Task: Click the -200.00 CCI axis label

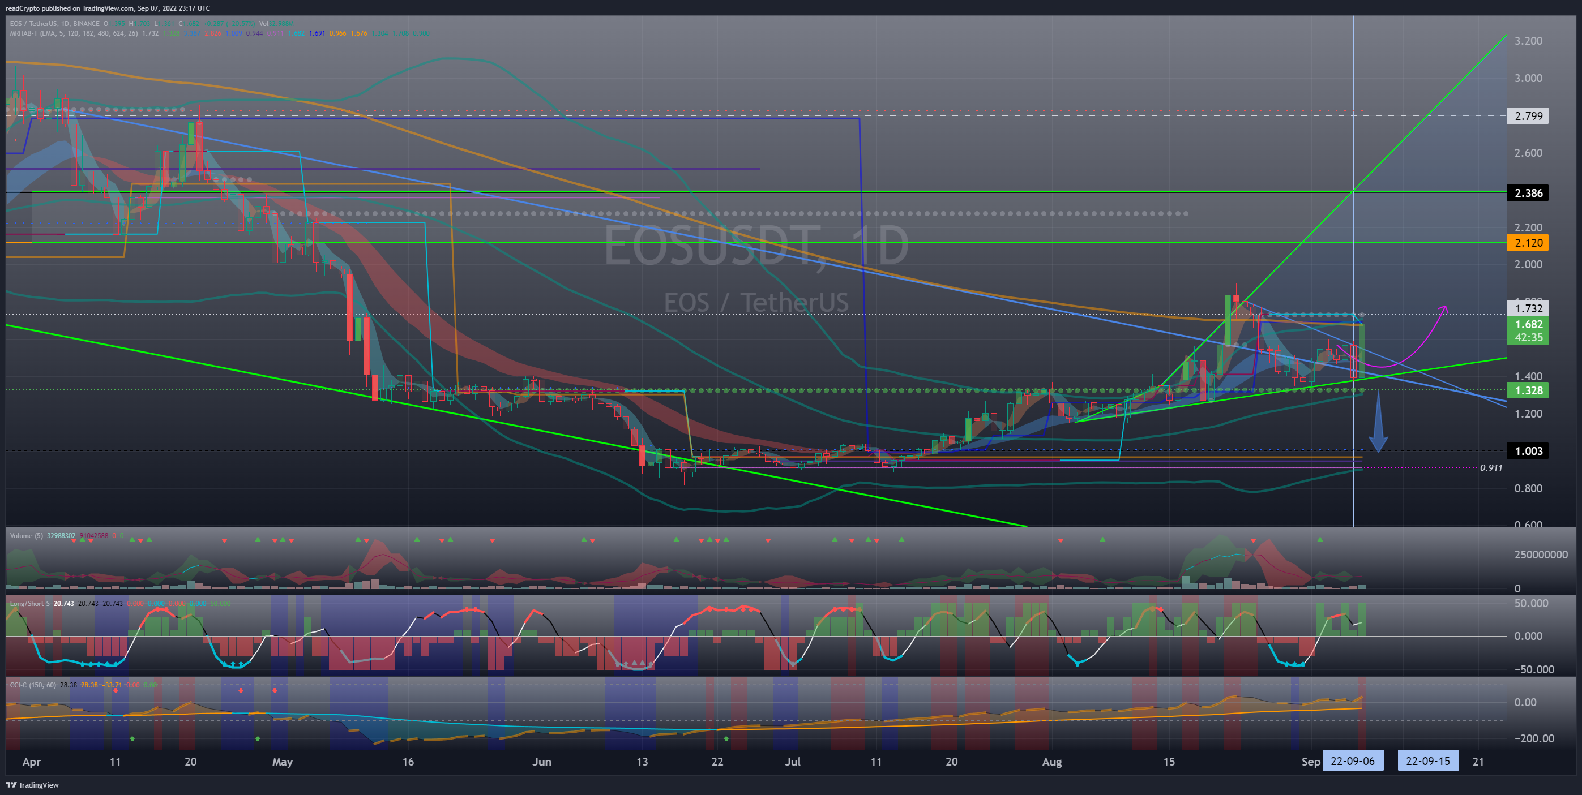Action: [1533, 738]
